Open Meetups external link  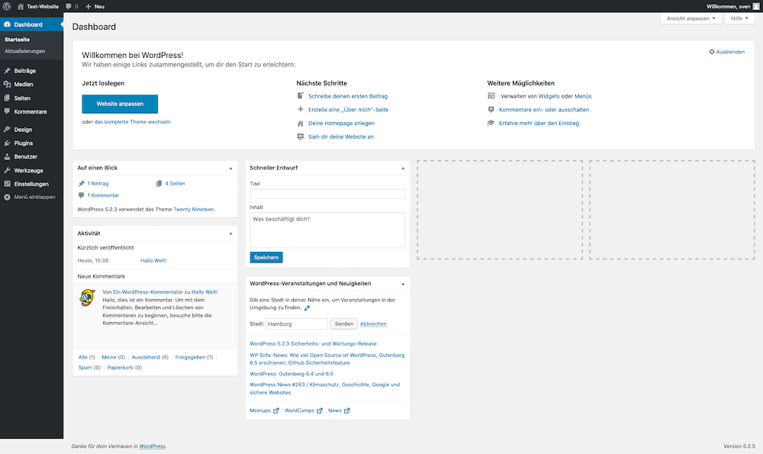pos(264,411)
